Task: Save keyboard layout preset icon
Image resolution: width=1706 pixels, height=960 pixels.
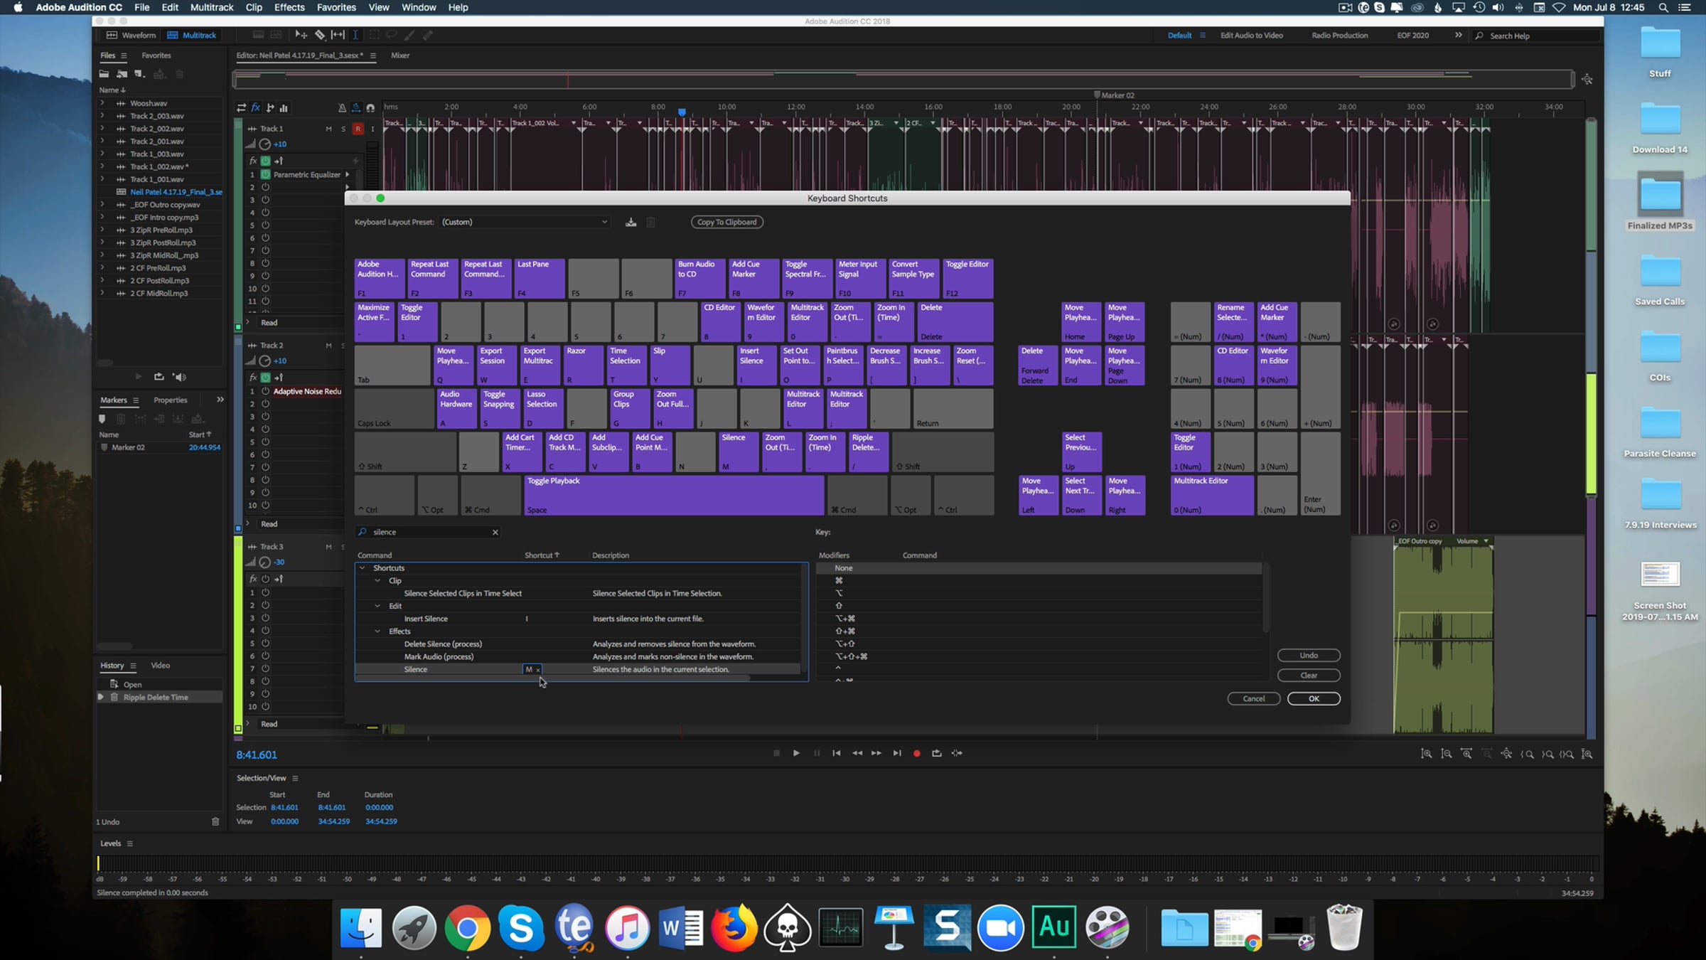Action: click(631, 222)
